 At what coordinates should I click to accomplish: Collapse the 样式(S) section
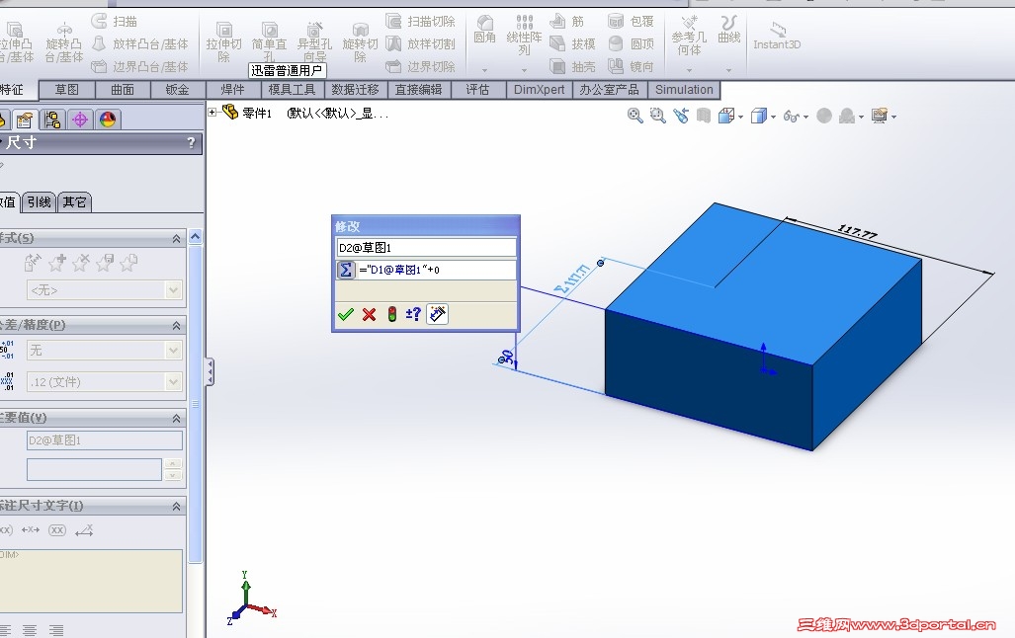click(x=176, y=239)
